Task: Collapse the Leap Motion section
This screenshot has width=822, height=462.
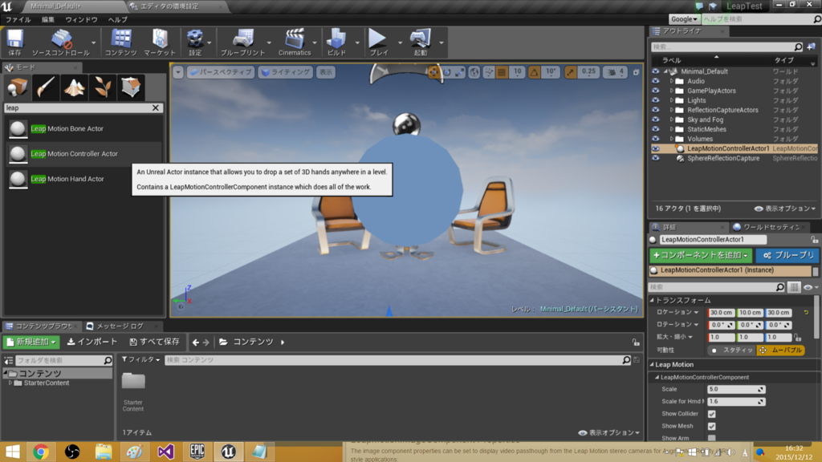Action: point(652,365)
